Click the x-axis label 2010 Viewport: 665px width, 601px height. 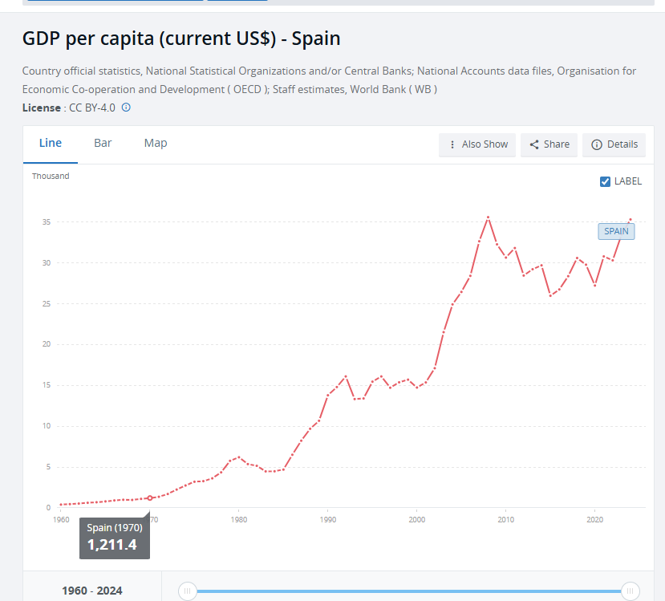tap(506, 520)
